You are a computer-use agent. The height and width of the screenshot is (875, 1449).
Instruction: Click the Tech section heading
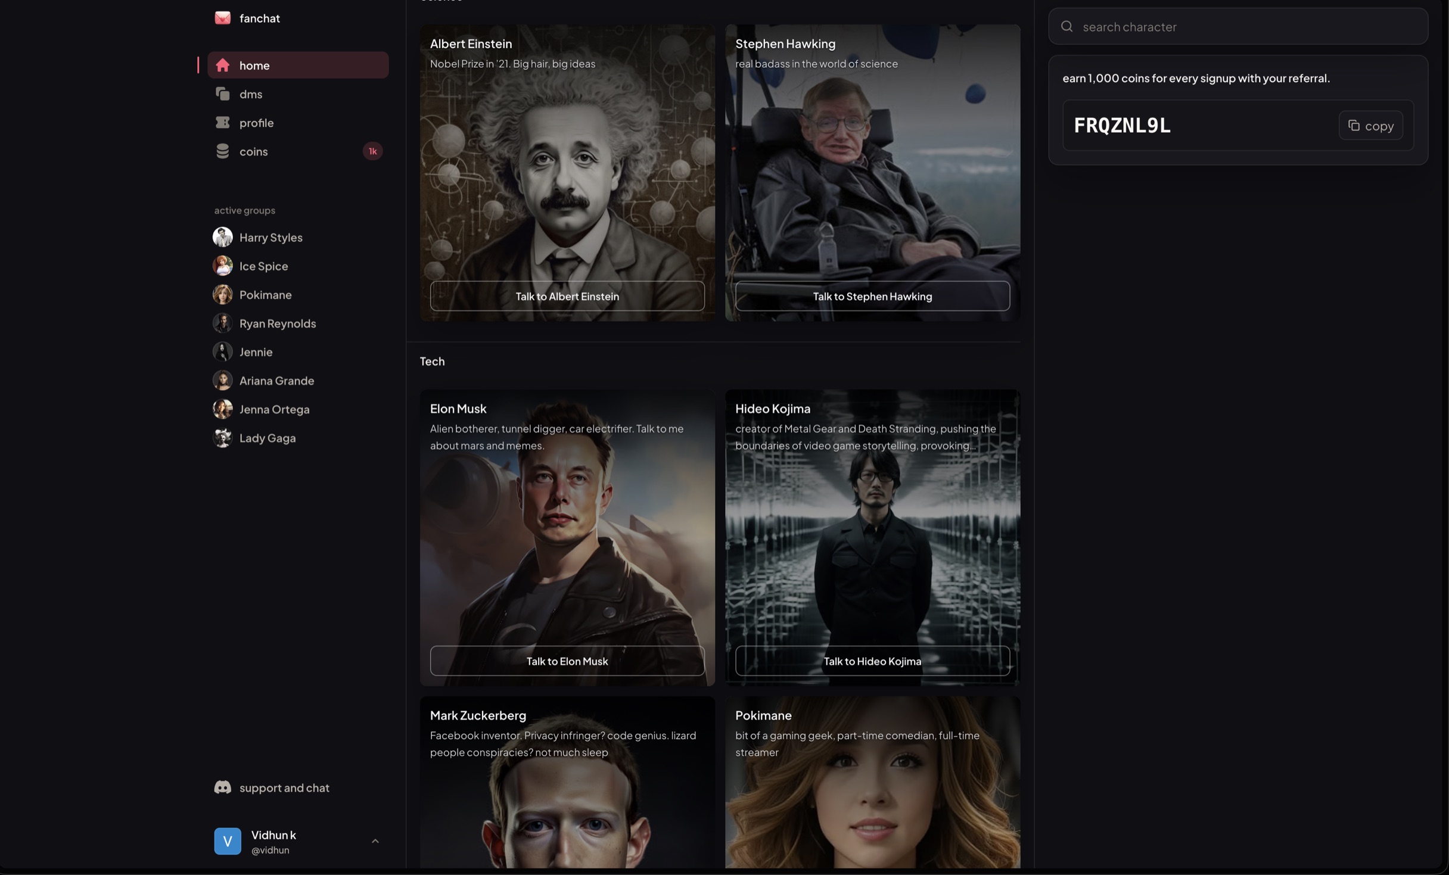click(x=432, y=361)
